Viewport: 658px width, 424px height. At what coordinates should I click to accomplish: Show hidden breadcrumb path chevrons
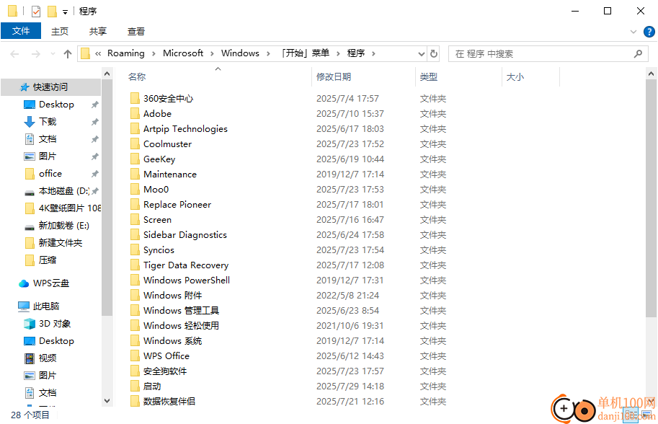click(98, 53)
